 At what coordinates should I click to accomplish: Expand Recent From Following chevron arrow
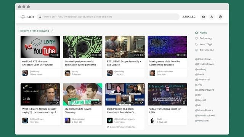coord(52,31)
